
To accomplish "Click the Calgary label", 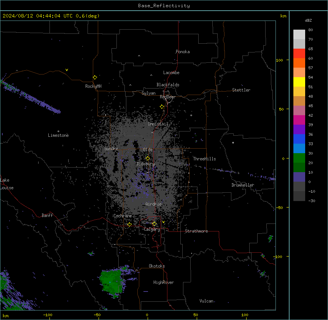I will coord(152,229).
